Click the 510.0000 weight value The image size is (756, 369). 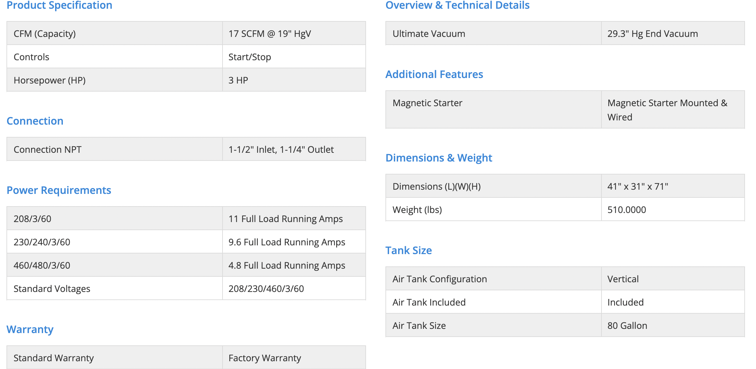tap(626, 210)
